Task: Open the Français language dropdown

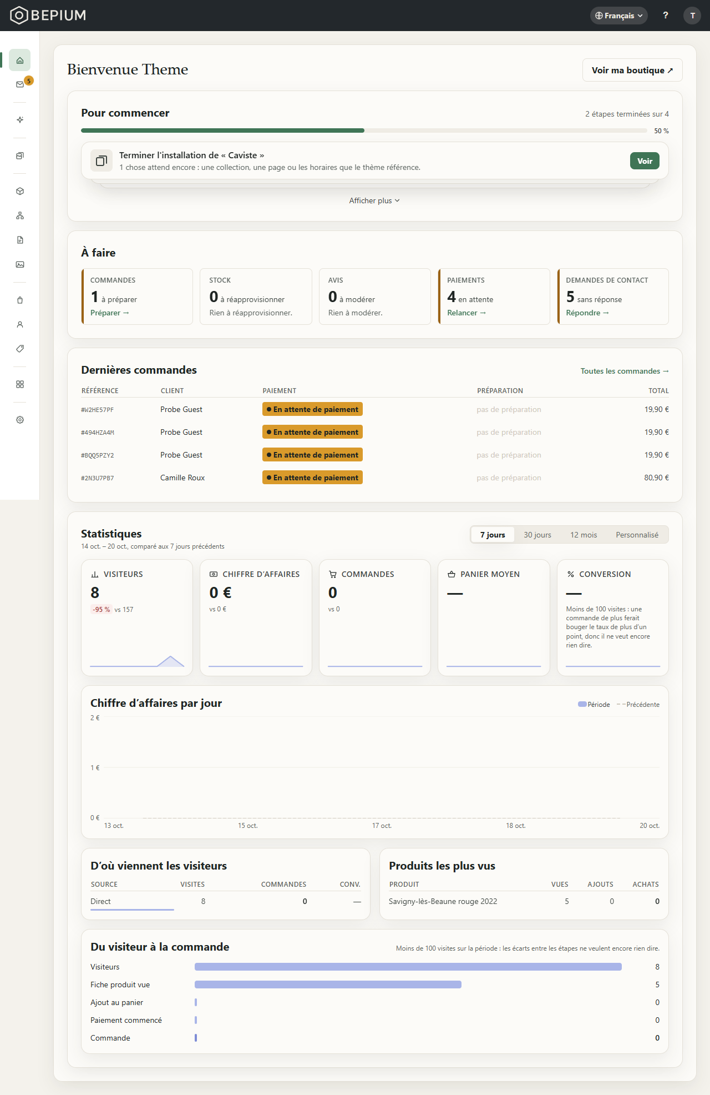Action: [x=619, y=16]
